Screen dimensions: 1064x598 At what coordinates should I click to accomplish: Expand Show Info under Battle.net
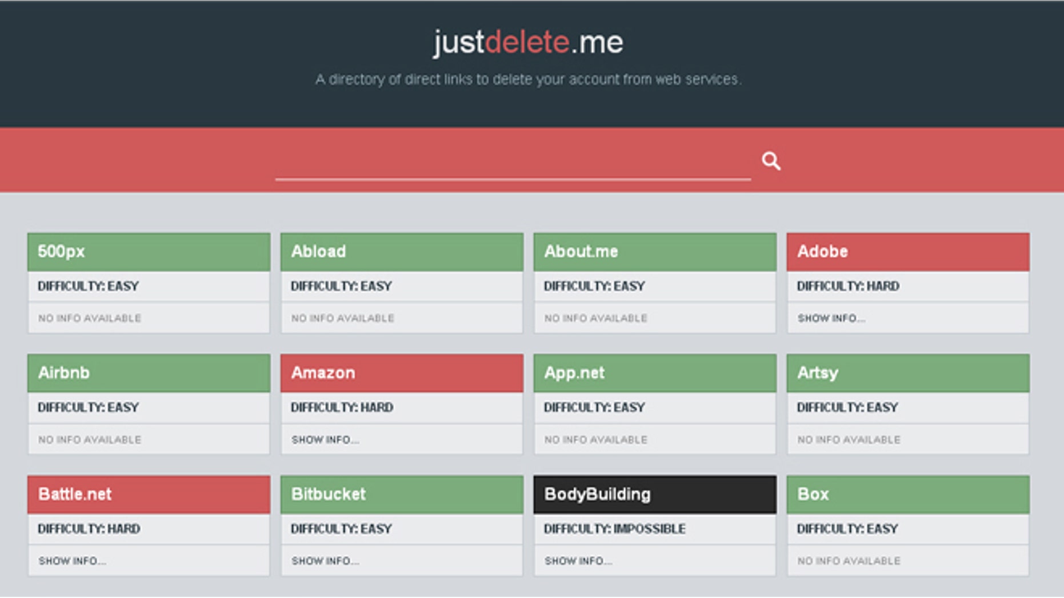tap(72, 561)
